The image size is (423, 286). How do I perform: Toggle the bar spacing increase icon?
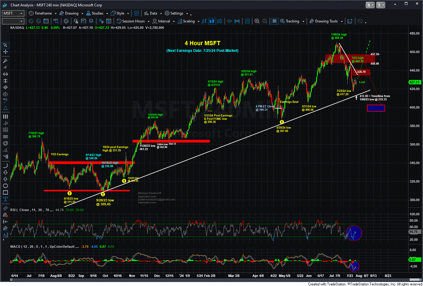[x=237, y=21]
